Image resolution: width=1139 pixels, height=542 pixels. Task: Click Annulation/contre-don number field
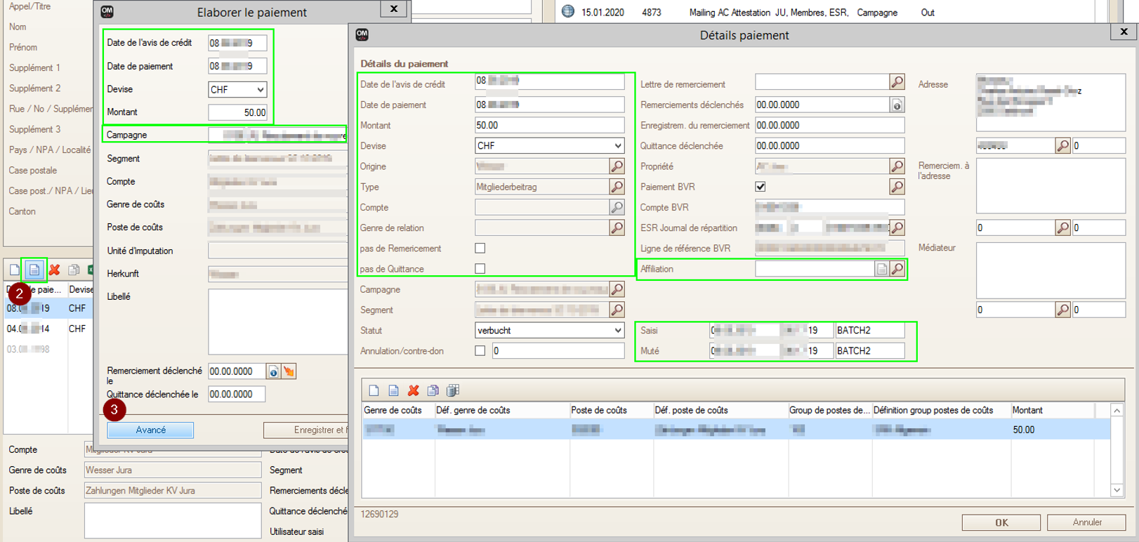[x=558, y=351]
